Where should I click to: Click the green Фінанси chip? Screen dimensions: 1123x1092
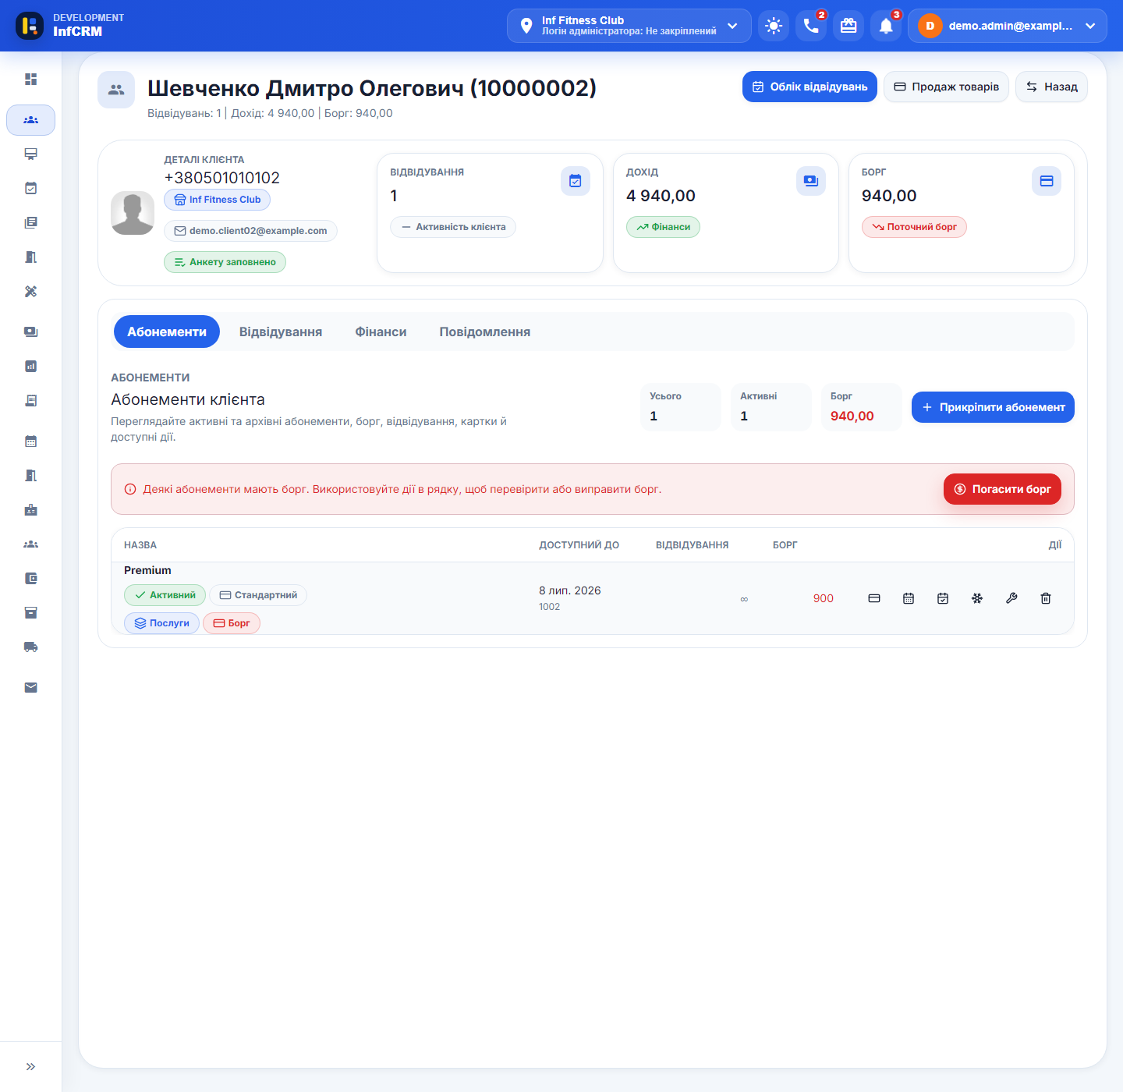pos(663,227)
